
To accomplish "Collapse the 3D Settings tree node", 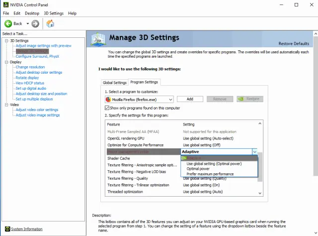I will coord(5,40).
